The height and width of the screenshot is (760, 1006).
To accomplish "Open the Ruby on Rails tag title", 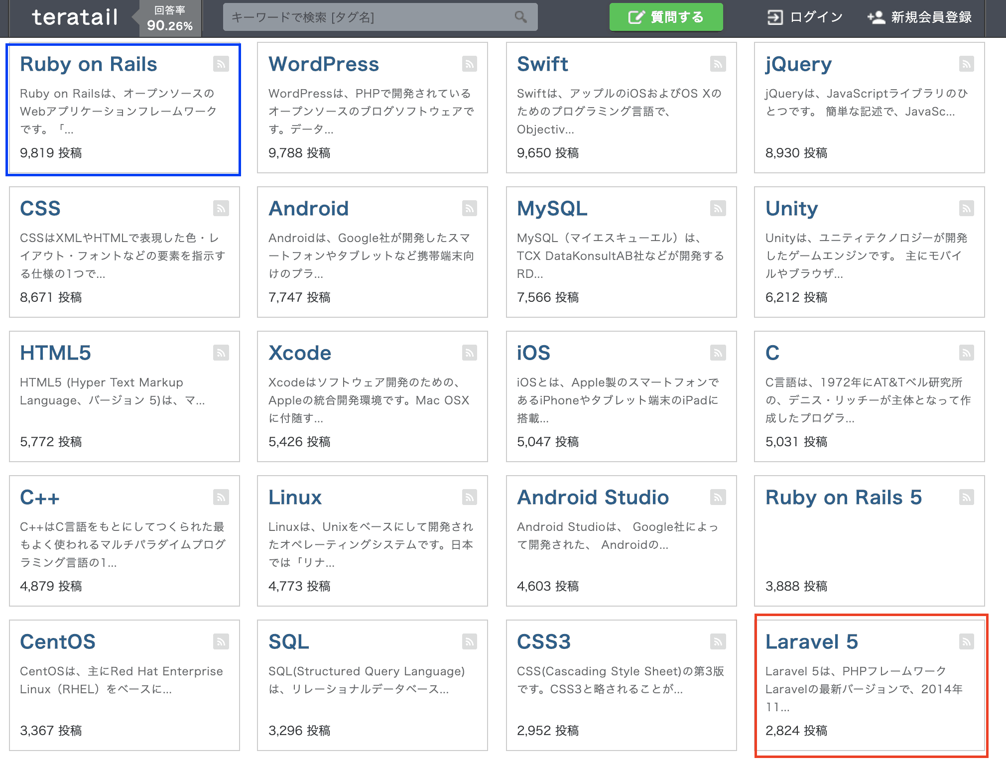I will pyautogui.click(x=89, y=64).
